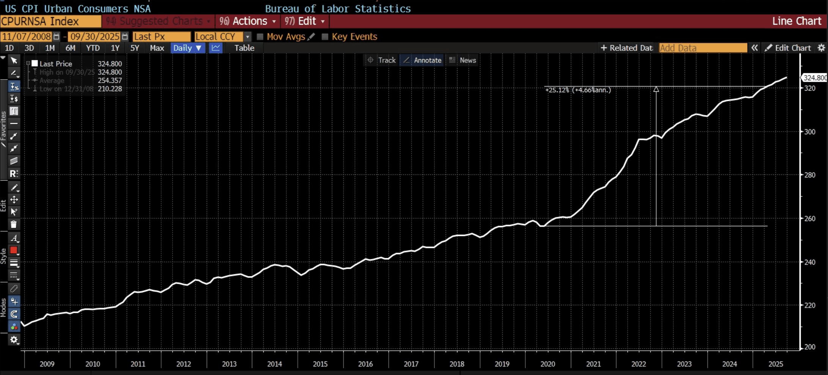Select the move annotation crosshair tool
This screenshot has height=375, width=828.
click(14, 199)
